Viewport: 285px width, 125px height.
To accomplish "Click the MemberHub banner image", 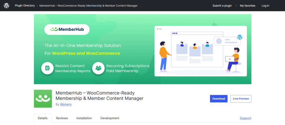I will point(143,49).
